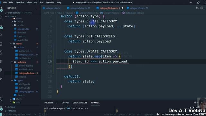Click the split editor right icon
206x116 pixels.
(x=202, y=8)
